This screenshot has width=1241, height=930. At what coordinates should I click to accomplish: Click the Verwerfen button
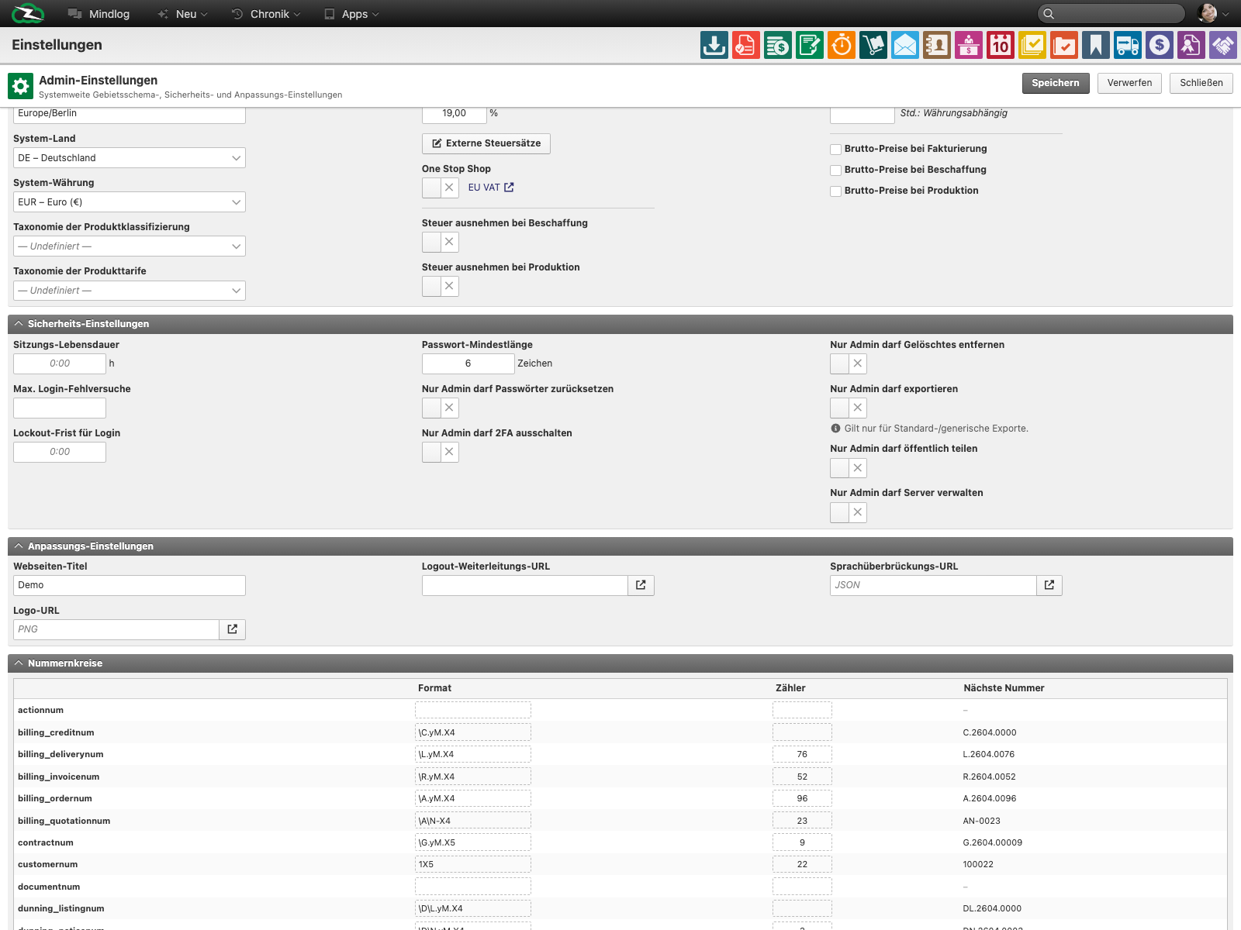[x=1129, y=83]
